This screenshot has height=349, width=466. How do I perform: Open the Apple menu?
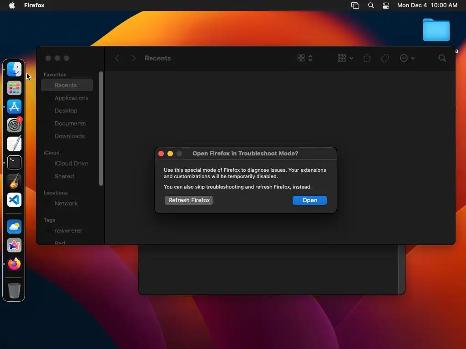pos(12,5)
